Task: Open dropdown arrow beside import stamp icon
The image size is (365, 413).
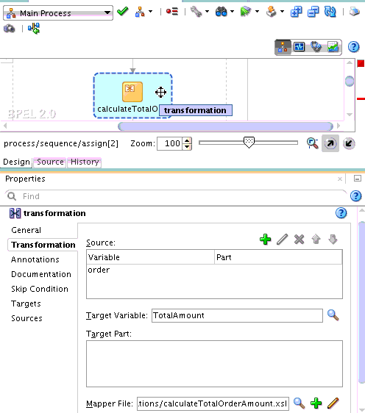Action: [x=282, y=12]
